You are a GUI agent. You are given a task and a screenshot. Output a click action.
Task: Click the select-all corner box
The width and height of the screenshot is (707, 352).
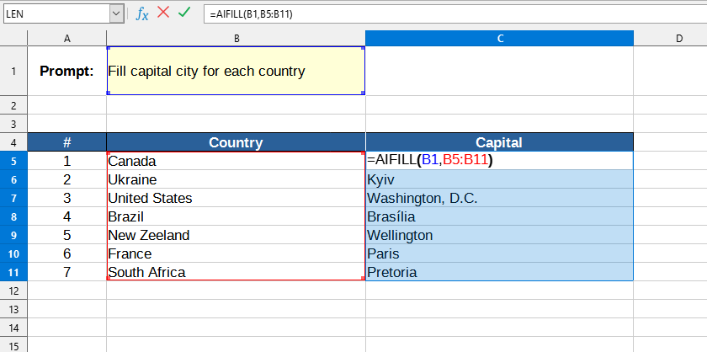(x=13, y=39)
